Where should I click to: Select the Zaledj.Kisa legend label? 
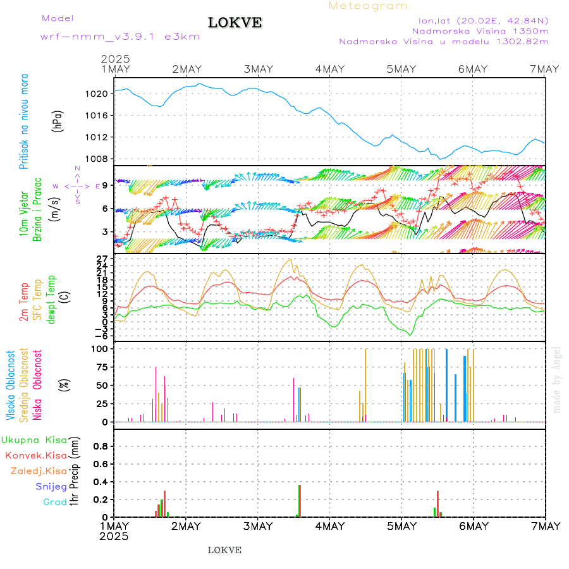coord(39,470)
